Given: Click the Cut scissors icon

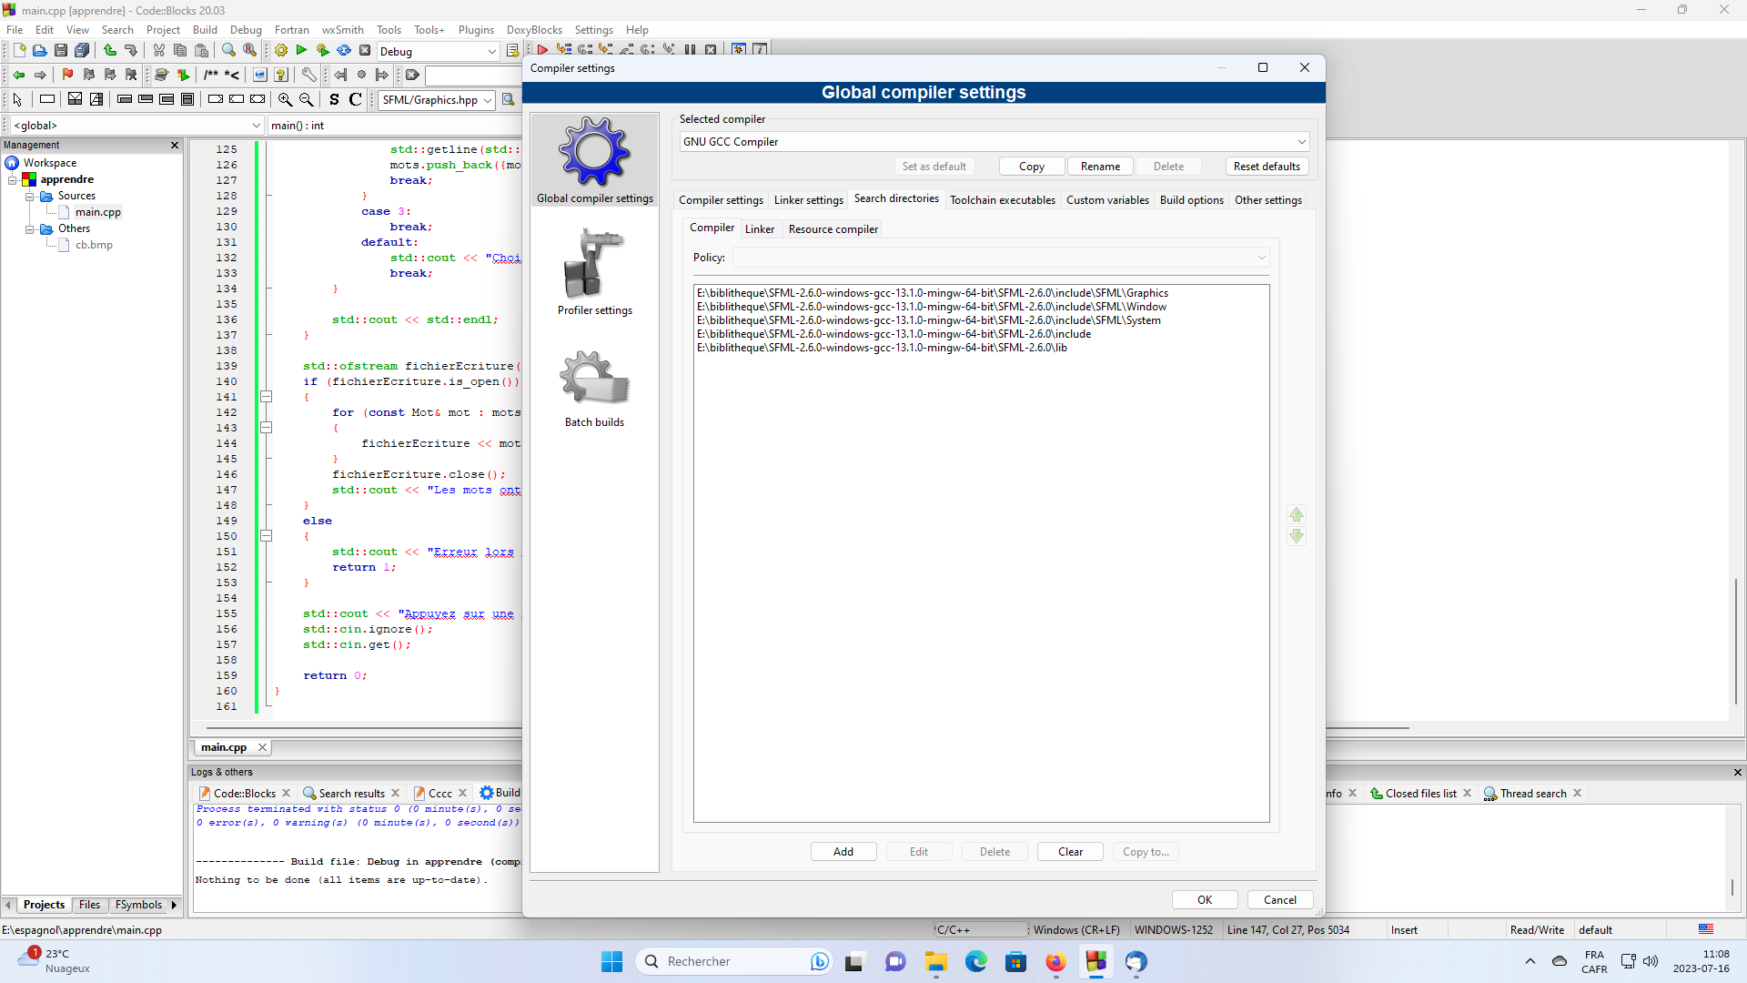Looking at the screenshot, I should point(159,51).
